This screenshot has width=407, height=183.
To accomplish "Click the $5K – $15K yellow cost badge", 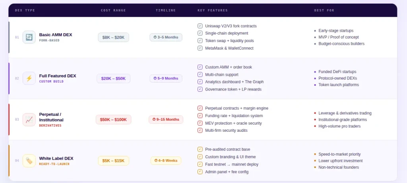I will click(113, 161).
